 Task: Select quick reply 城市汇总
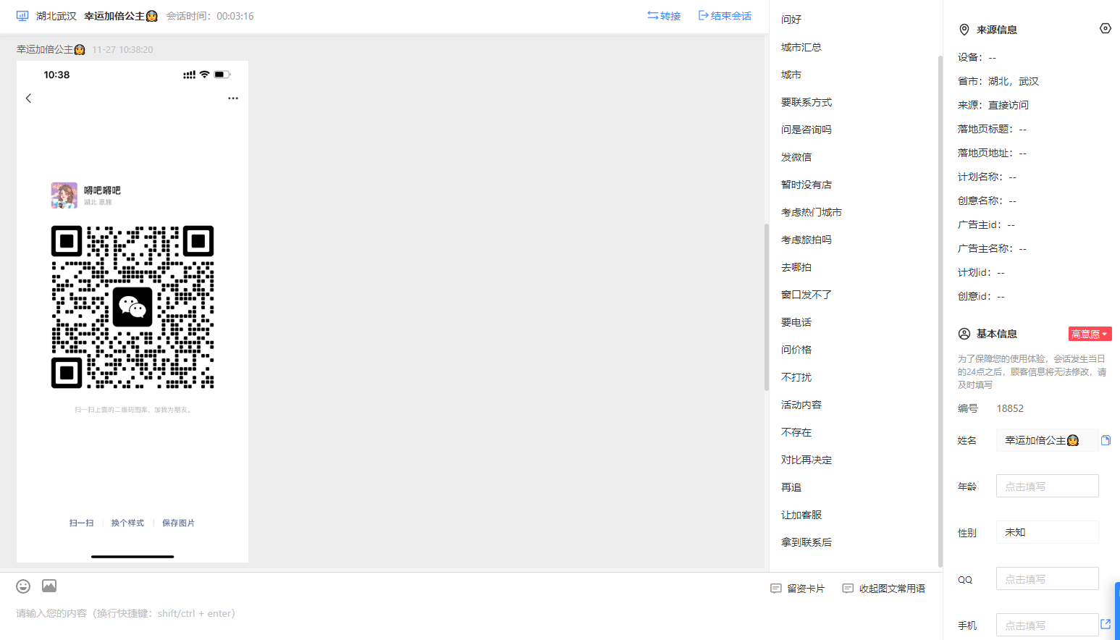tap(801, 47)
